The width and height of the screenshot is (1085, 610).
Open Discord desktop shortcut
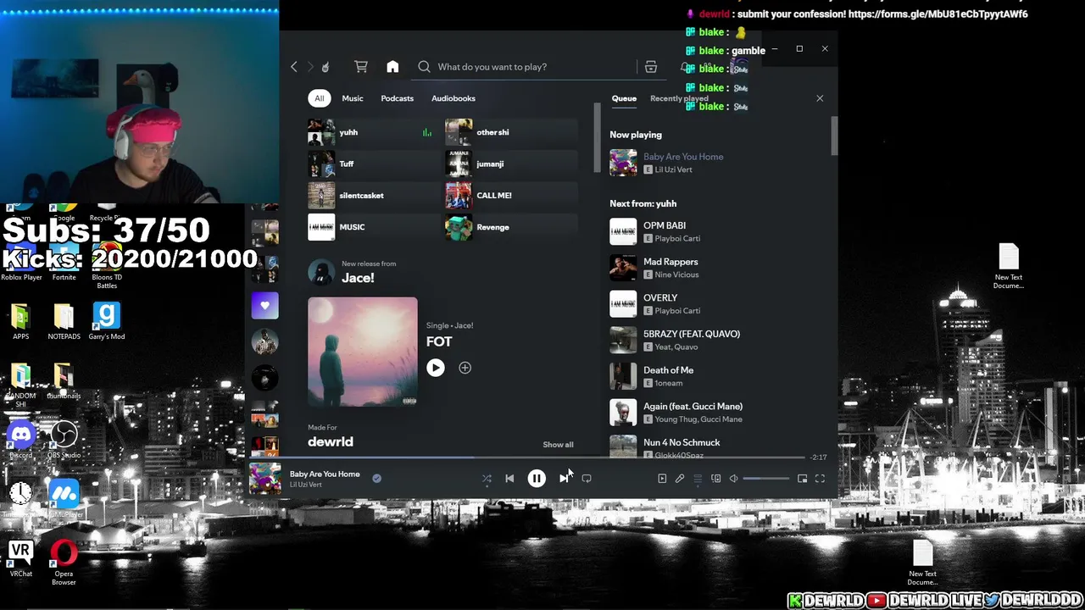(21, 441)
